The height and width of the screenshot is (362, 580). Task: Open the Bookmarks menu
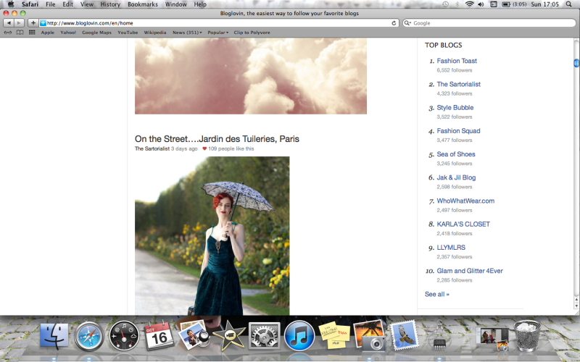click(143, 4)
